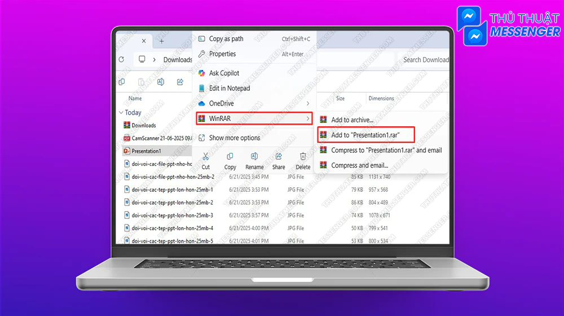
Task: Click the OneDrive submenu arrow
Action: click(x=308, y=103)
